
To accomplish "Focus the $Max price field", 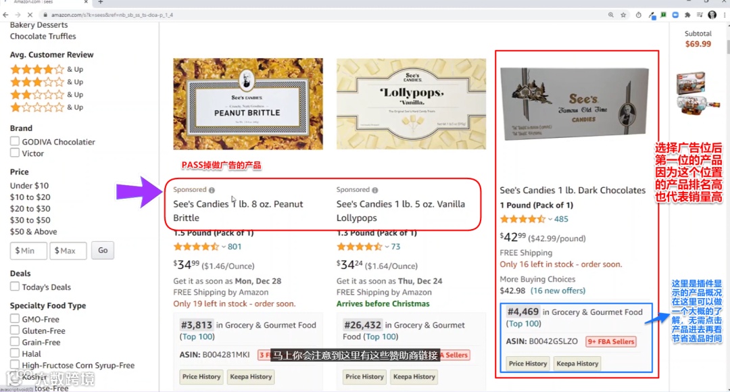I will pos(68,251).
